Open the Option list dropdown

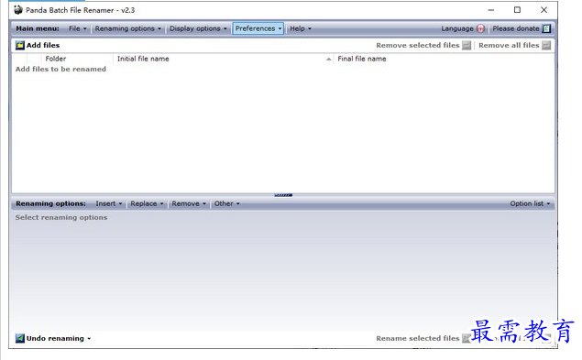[530, 203]
